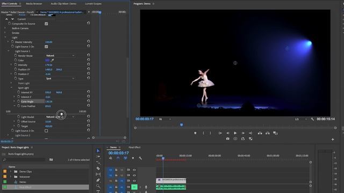Switch to Final Effect sequence tab
This screenshot has height=193, width=344.
(134, 147)
